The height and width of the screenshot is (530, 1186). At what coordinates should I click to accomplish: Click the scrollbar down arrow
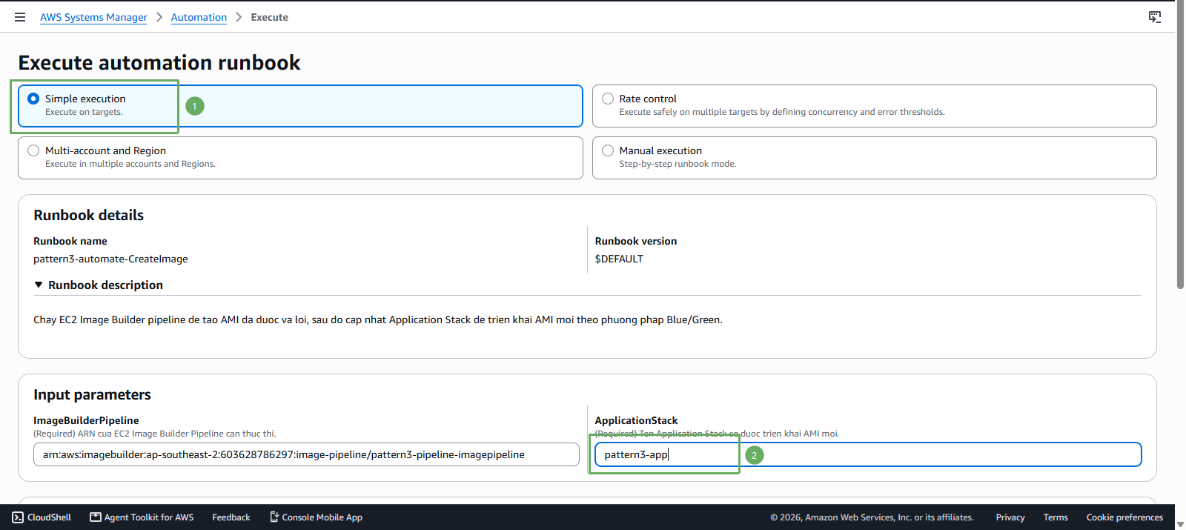tap(1180, 524)
